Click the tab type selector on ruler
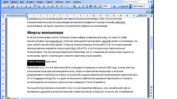The image size is (177, 99). 3,15
